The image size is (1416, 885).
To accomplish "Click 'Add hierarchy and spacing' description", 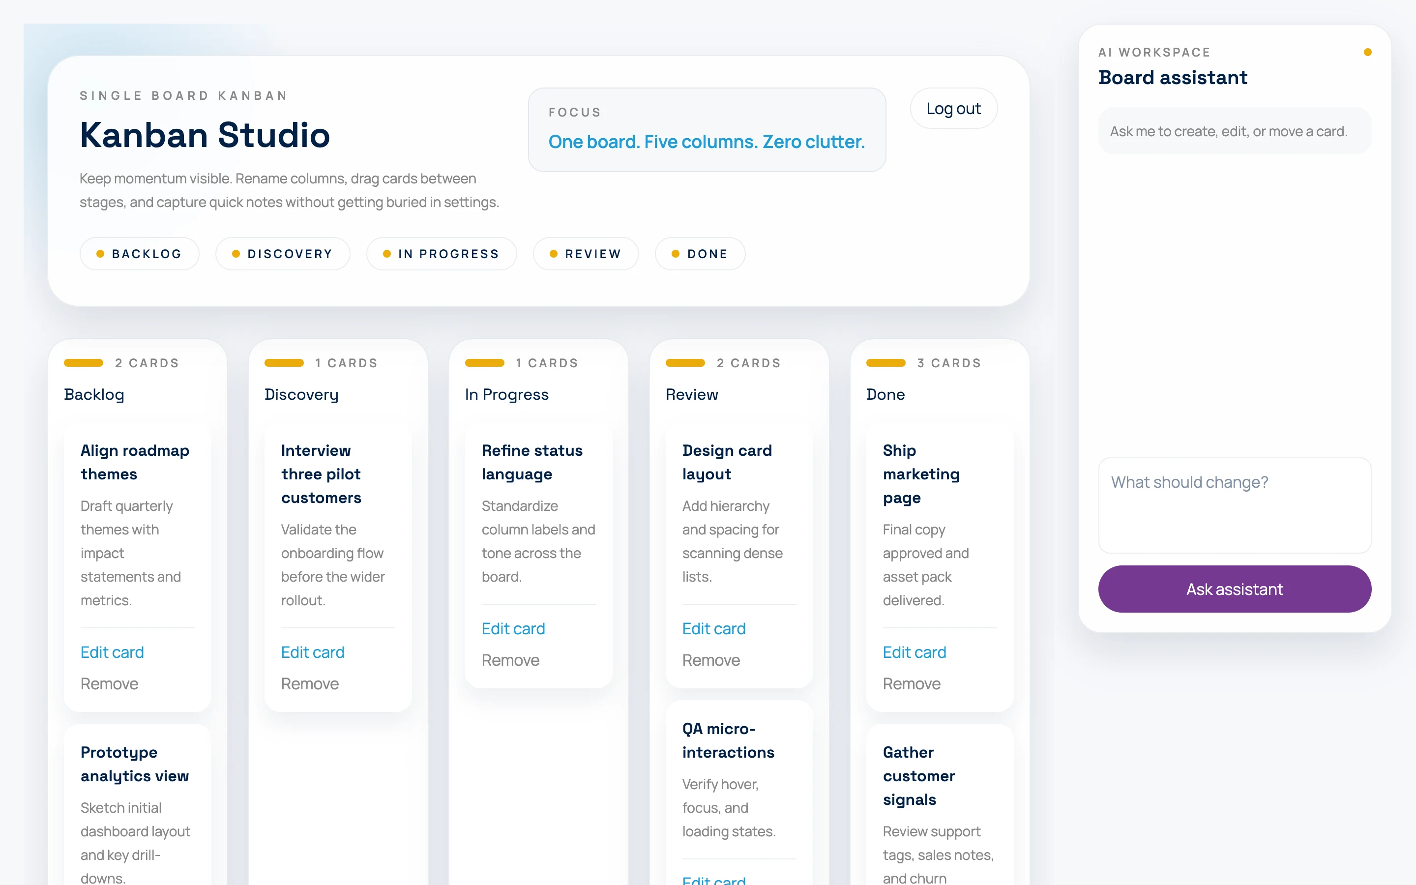I will point(733,541).
